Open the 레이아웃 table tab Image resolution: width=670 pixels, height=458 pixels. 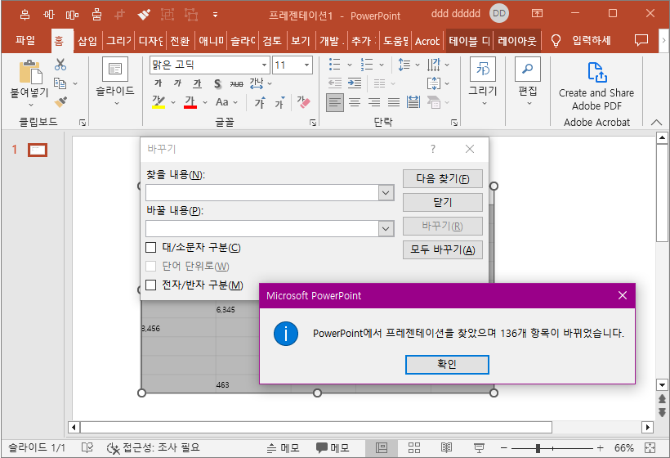click(517, 41)
